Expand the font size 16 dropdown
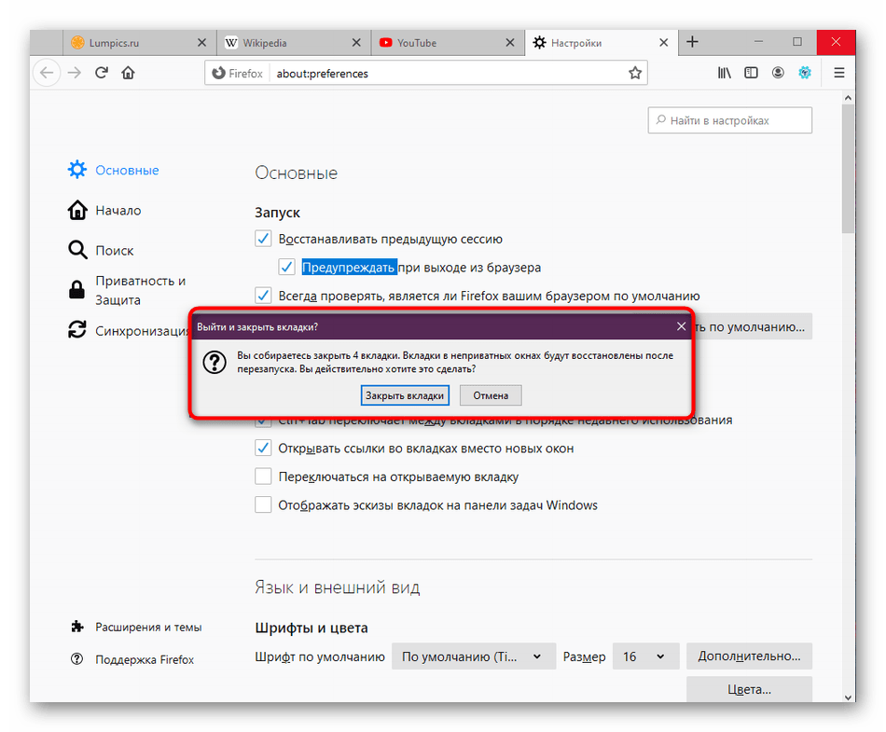This screenshot has height=732, width=886. coord(646,656)
